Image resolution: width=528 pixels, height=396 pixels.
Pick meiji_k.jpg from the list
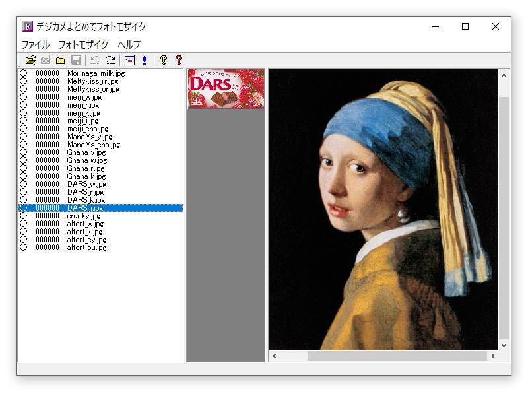(x=101, y=113)
